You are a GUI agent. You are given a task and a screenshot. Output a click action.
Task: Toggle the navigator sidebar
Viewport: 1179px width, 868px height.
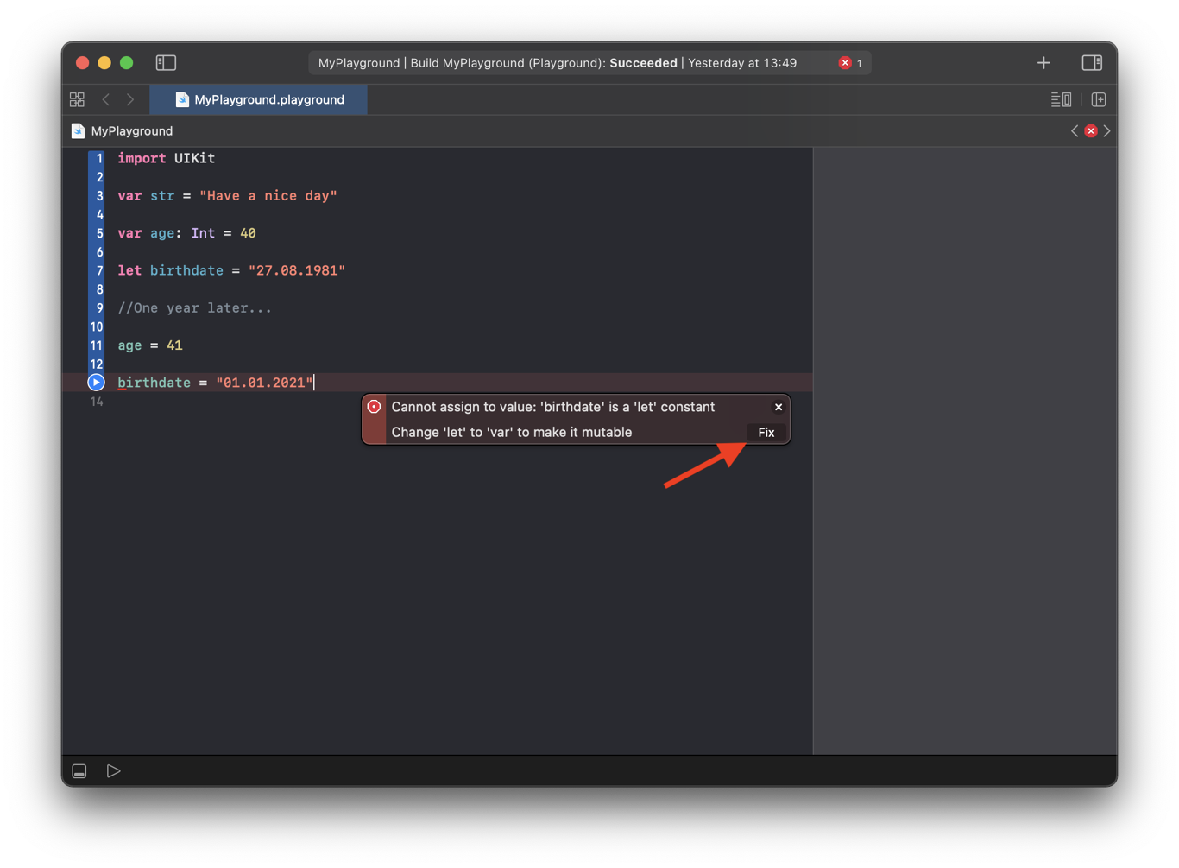point(166,62)
